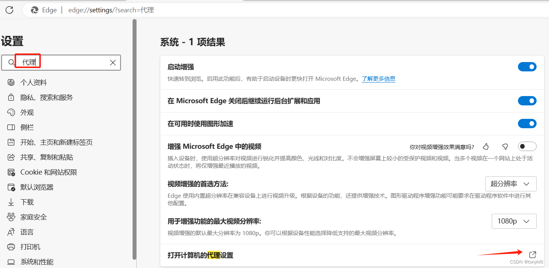Click the 了解更多信息 link
549x268 pixels.
click(379, 79)
